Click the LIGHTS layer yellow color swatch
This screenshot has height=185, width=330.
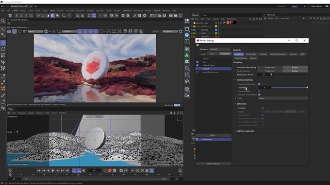click(x=216, y=26)
